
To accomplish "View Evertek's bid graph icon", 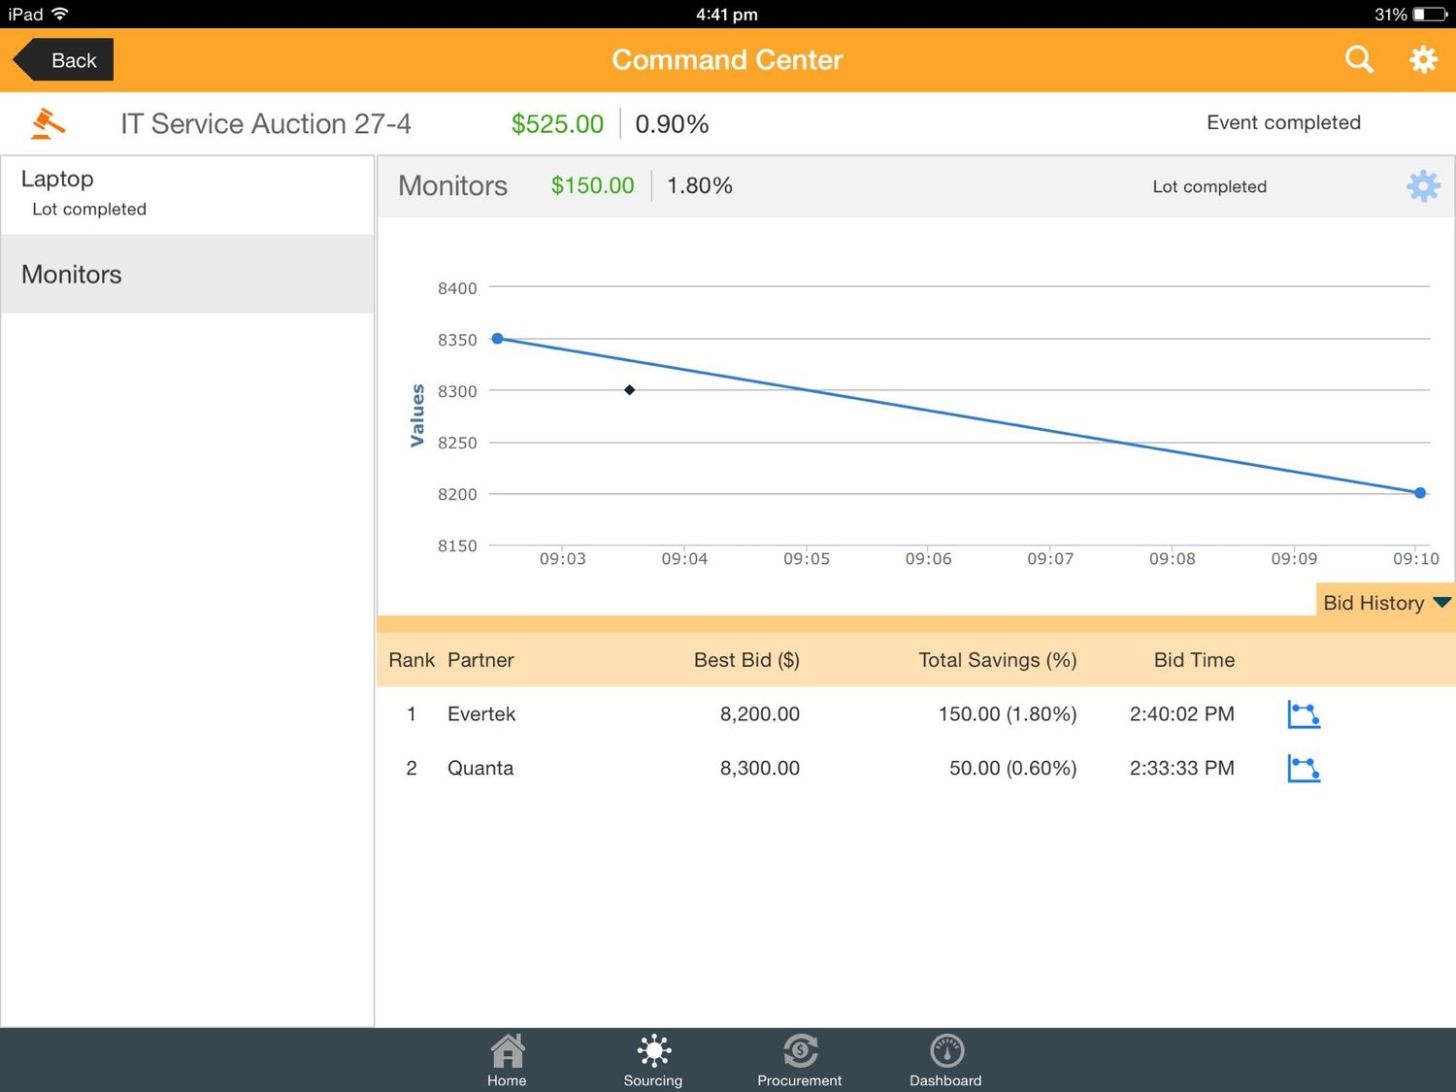I will [1304, 714].
